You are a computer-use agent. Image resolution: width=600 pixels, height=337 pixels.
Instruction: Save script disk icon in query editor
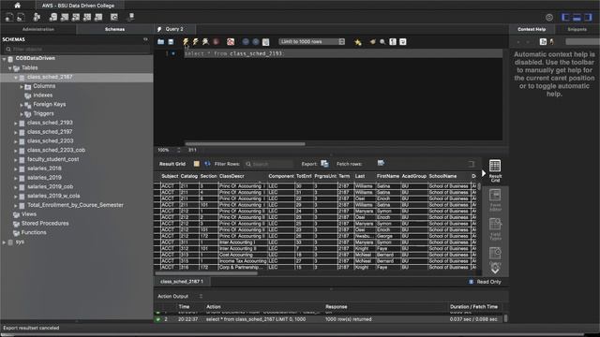coord(171,41)
